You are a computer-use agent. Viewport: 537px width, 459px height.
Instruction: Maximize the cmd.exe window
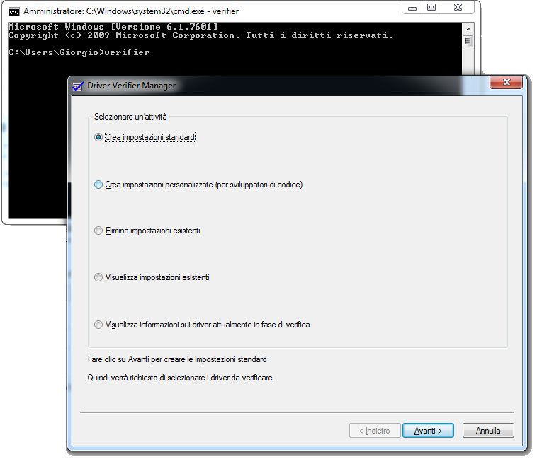coord(431,8)
